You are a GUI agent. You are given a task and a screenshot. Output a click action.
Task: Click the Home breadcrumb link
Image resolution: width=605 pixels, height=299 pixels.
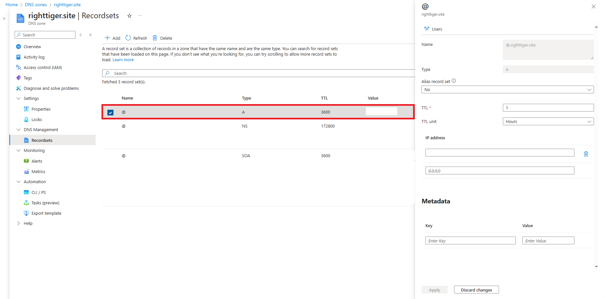click(x=12, y=5)
